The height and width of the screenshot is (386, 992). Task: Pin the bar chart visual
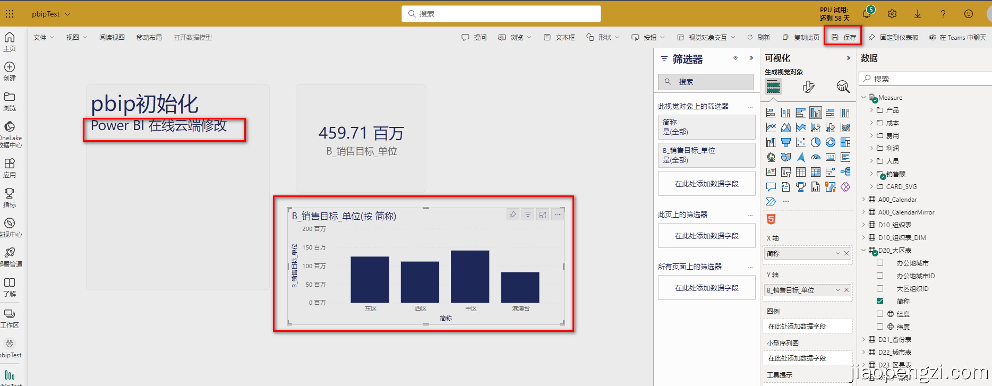coord(513,215)
